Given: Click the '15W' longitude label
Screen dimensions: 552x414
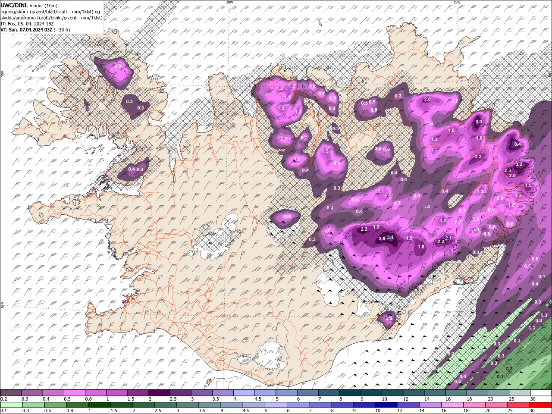Looking at the screenshot, I should pyautogui.click(x=457, y=2).
